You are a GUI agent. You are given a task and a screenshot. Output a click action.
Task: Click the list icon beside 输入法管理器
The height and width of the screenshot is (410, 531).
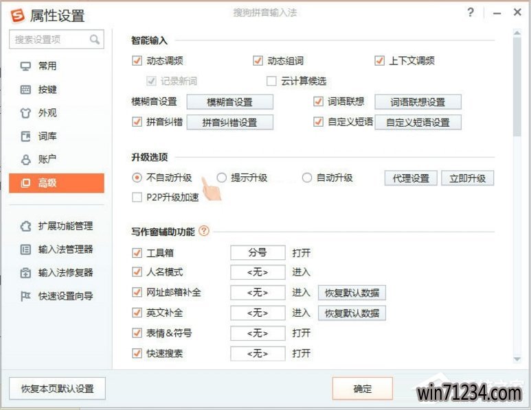click(25, 250)
